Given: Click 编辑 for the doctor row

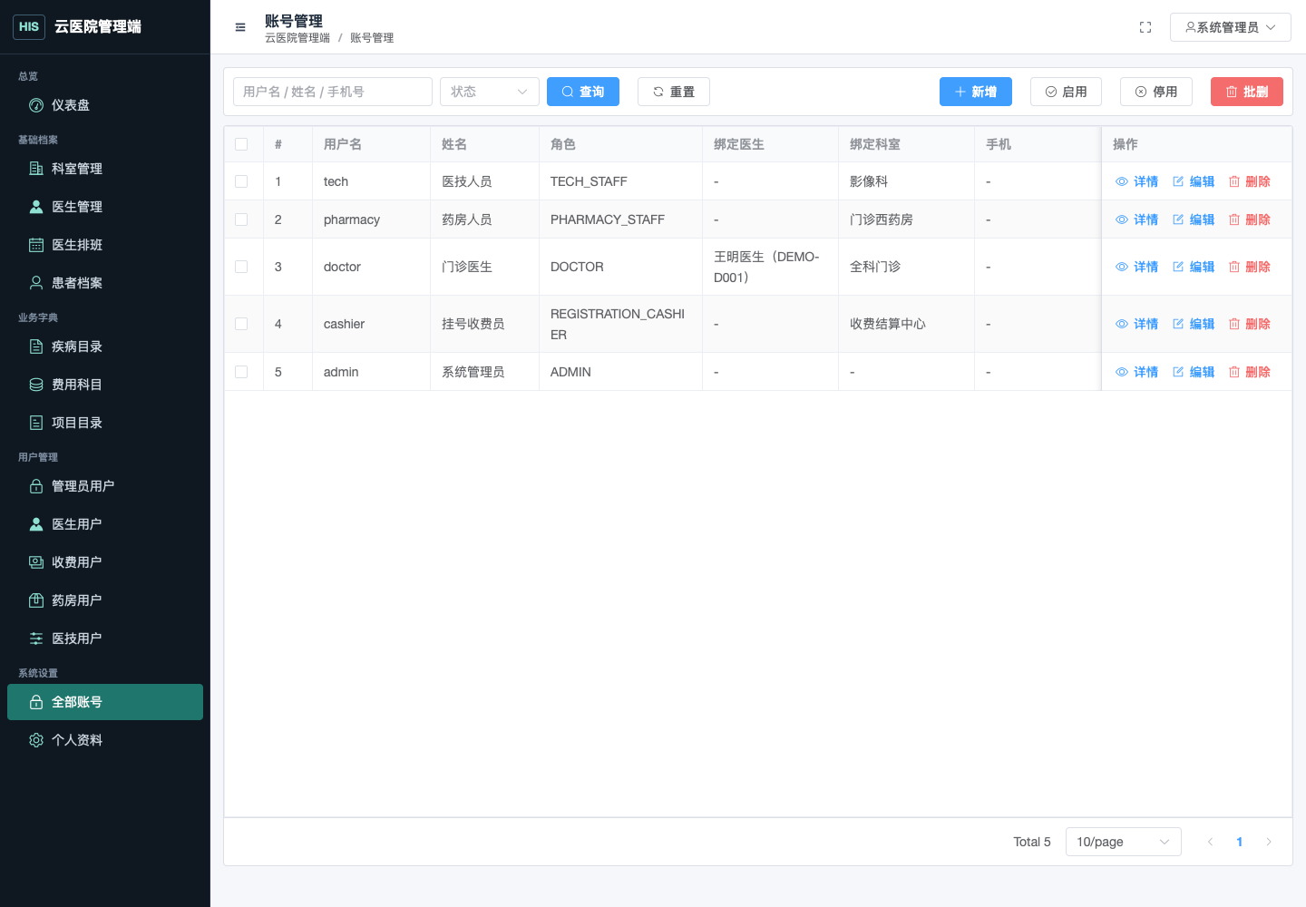Looking at the screenshot, I should tap(1194, 267).
